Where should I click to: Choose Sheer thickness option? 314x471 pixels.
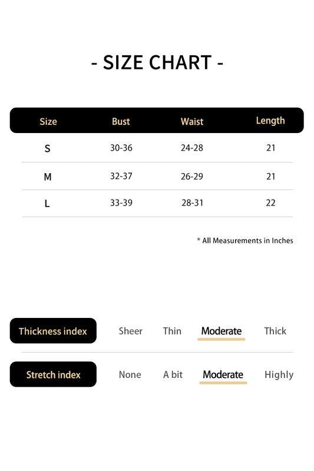130,331
